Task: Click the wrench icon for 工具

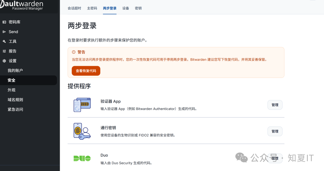Action: [4, 41]
